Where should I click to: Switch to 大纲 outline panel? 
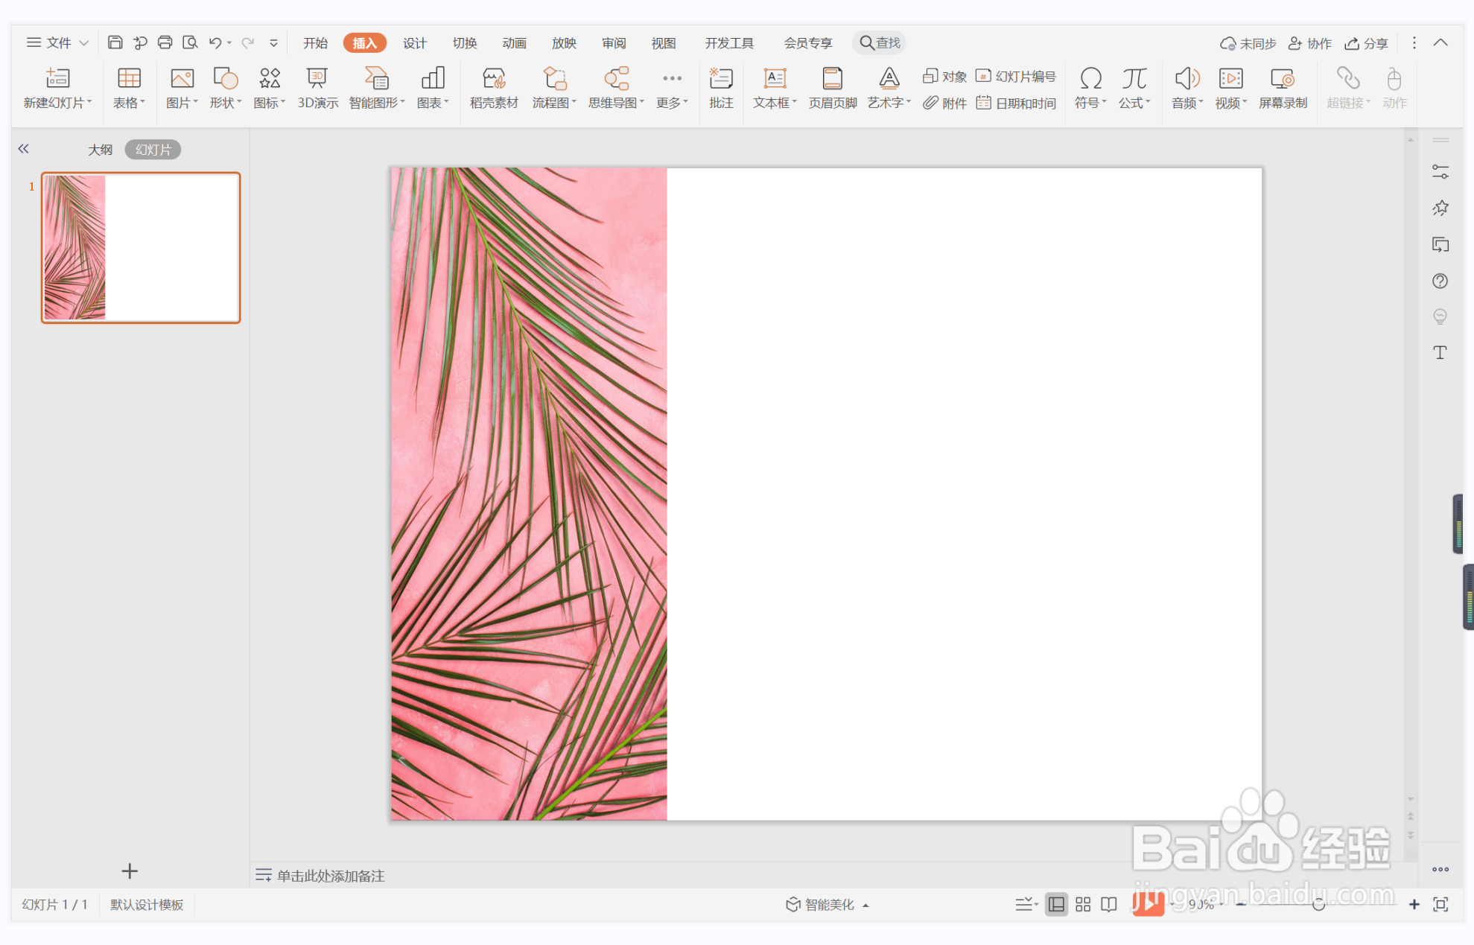pos(100,150)
